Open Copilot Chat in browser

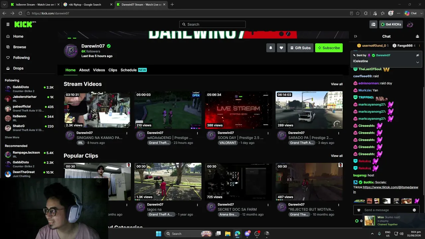pos(411,13)
